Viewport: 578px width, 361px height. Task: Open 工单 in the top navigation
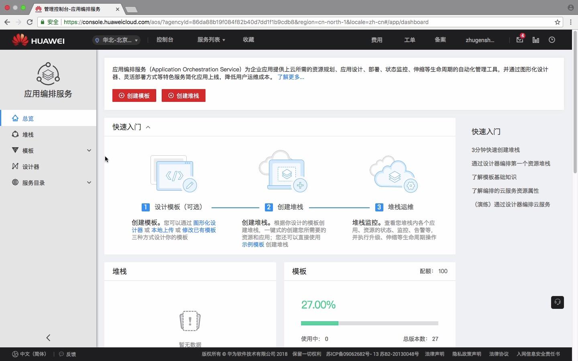[x=409, y=40]
